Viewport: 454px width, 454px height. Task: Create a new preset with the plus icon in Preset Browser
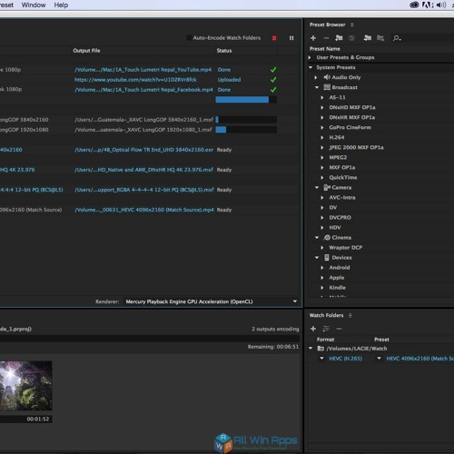point(313,38)
